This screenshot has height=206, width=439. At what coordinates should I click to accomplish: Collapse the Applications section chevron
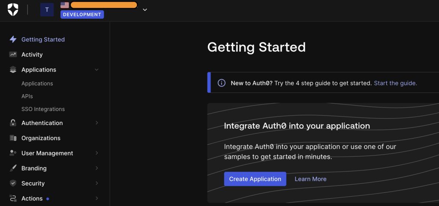[96, 70]
